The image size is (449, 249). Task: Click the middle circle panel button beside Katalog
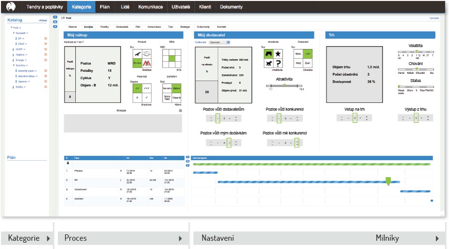click(55, 22)
